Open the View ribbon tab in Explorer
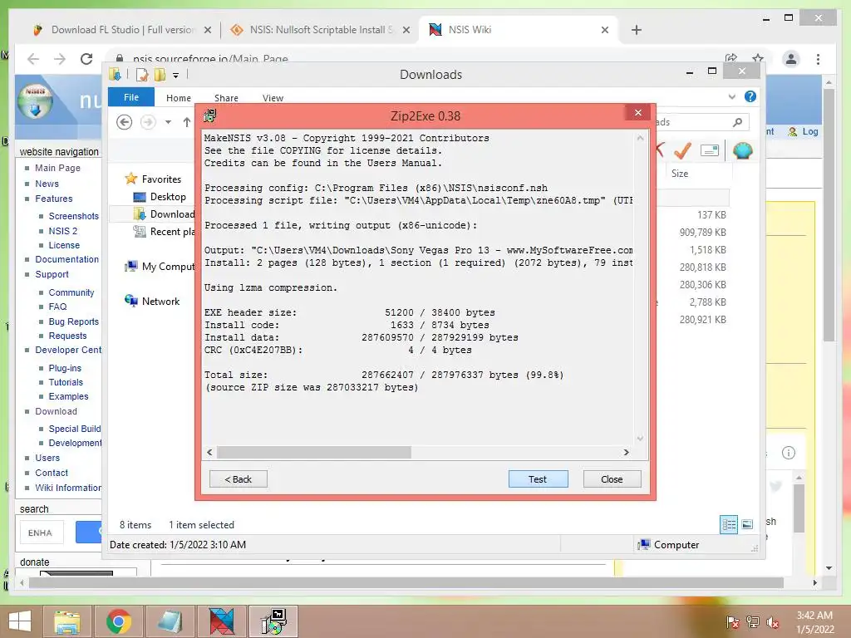Screen dimensions: 851x638 (x=273, y=98)
